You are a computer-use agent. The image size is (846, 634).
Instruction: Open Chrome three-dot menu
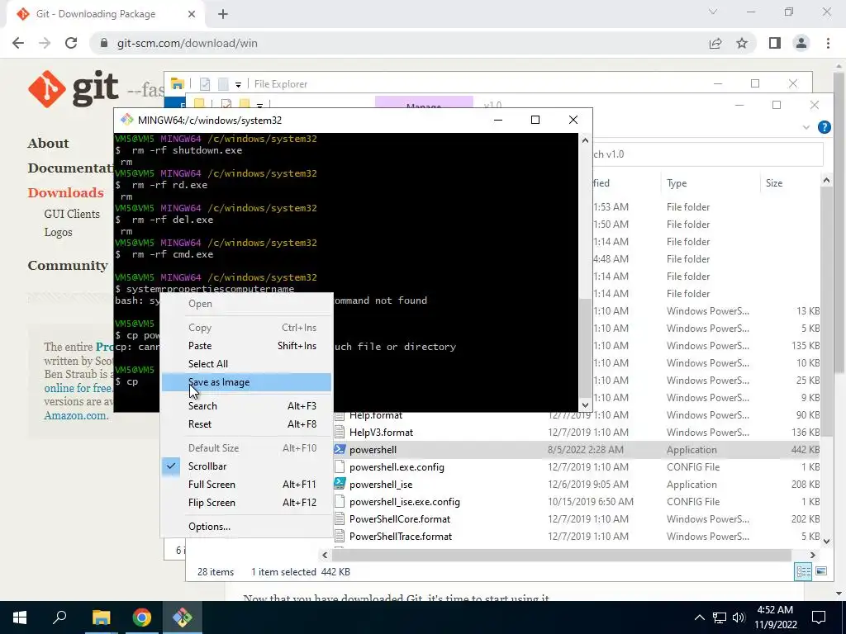828,43
